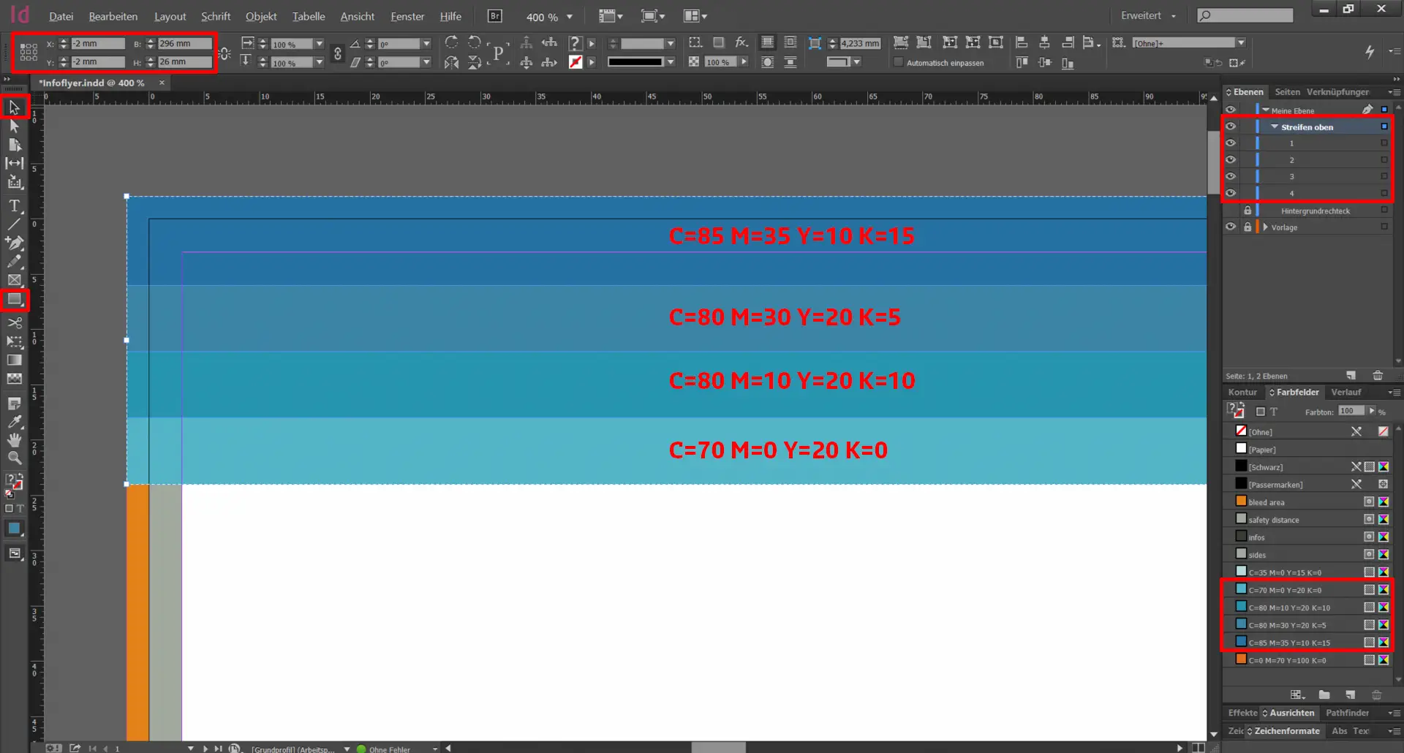Open the 400 % zoom level dropdown
The width and height of the screenshot is (1404, 753).
(x=570, y=17)
